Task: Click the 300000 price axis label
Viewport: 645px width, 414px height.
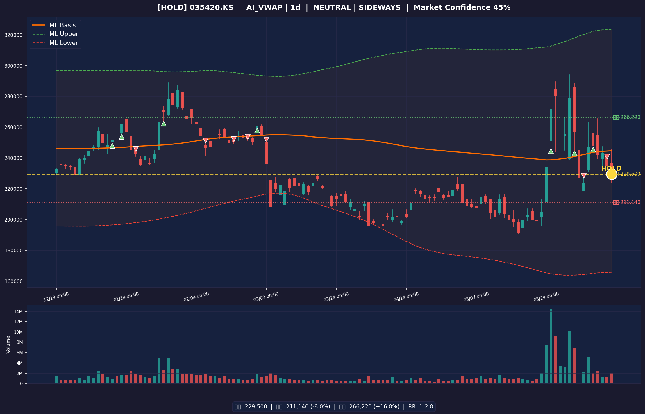Action: 14,66
